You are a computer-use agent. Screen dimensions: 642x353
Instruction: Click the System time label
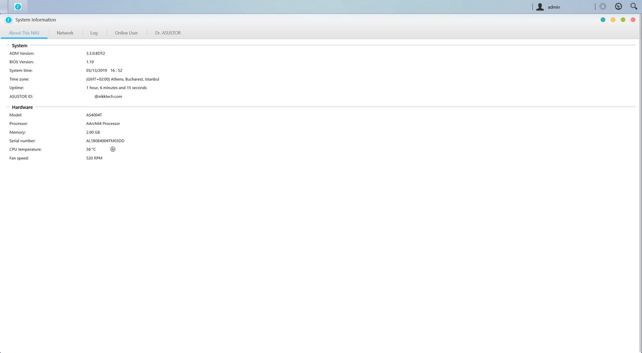point(21,71)
